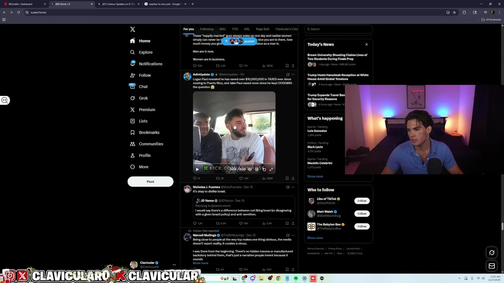Open Clavicular account menu dots
504x283 pixels.
pyautogui.click(x=174, y=265)
